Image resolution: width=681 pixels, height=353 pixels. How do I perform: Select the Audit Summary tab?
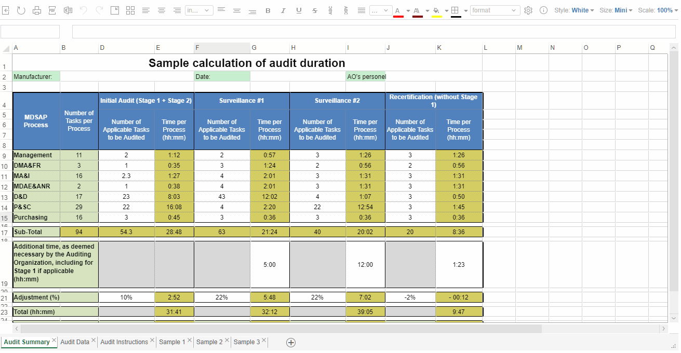26,342
